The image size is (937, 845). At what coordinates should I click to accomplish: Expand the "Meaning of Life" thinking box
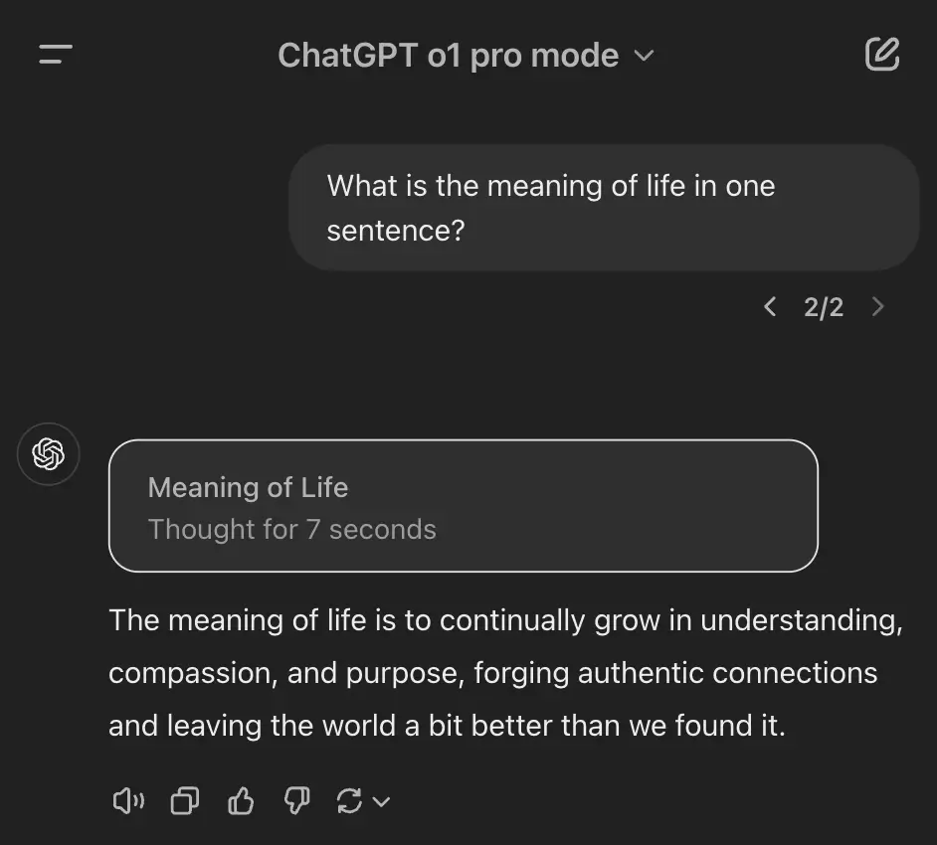pos(463,506)
